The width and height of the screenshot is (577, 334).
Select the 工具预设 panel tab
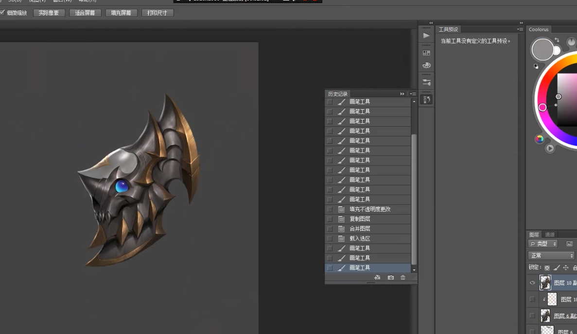point(448,30)
